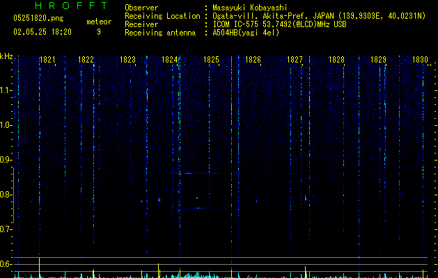Click the A504HB(yagi 4el) antenna text
This screenshot has height=278, width=438.
(x=246, y=33)
